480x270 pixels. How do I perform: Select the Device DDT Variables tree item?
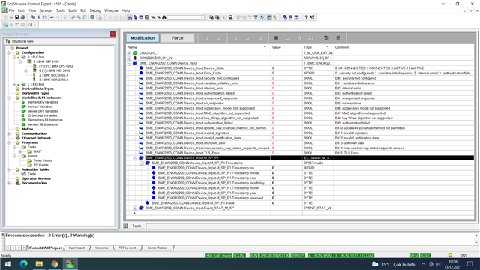click(43, 111)
